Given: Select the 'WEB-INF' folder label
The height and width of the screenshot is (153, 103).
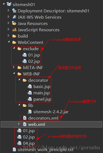Looking at the screenshot, I should click(x=32, y=74).
